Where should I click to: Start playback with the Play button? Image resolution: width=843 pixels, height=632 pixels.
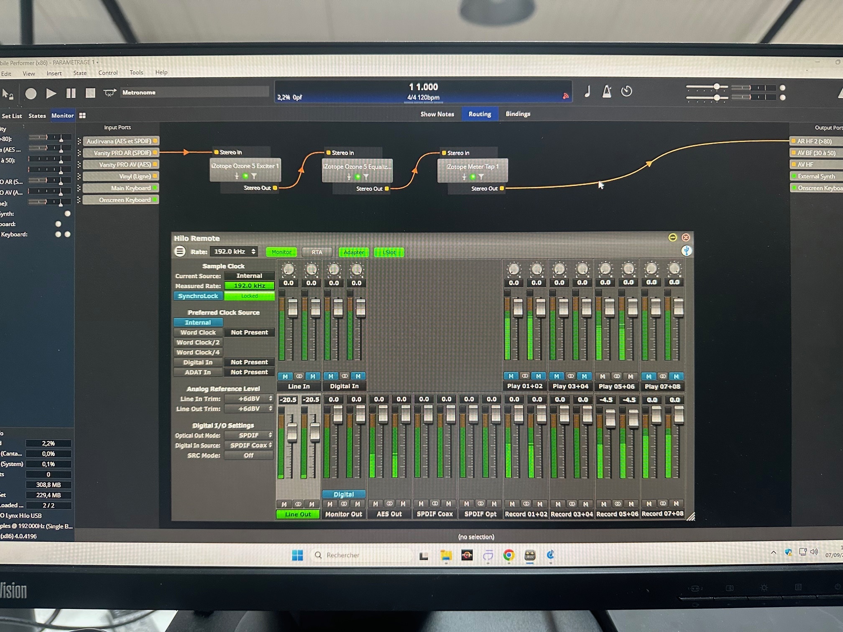click(x=51, y=93)
